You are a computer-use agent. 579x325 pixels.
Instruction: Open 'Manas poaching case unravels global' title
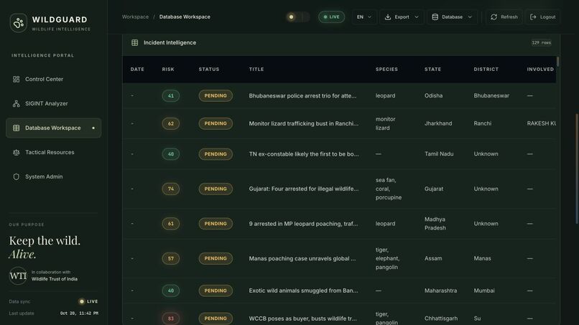302,258
